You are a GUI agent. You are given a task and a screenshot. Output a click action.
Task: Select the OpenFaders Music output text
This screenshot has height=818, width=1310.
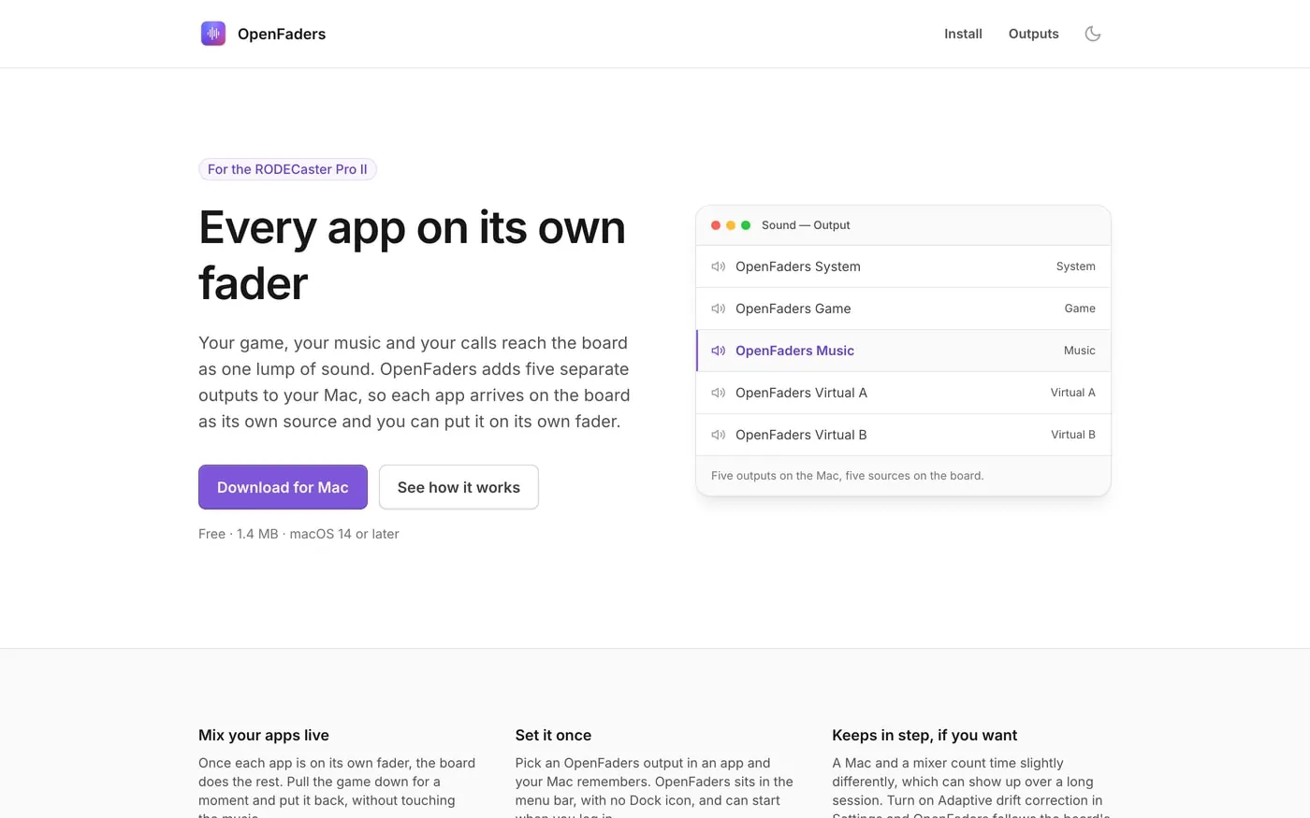[794, 351]
